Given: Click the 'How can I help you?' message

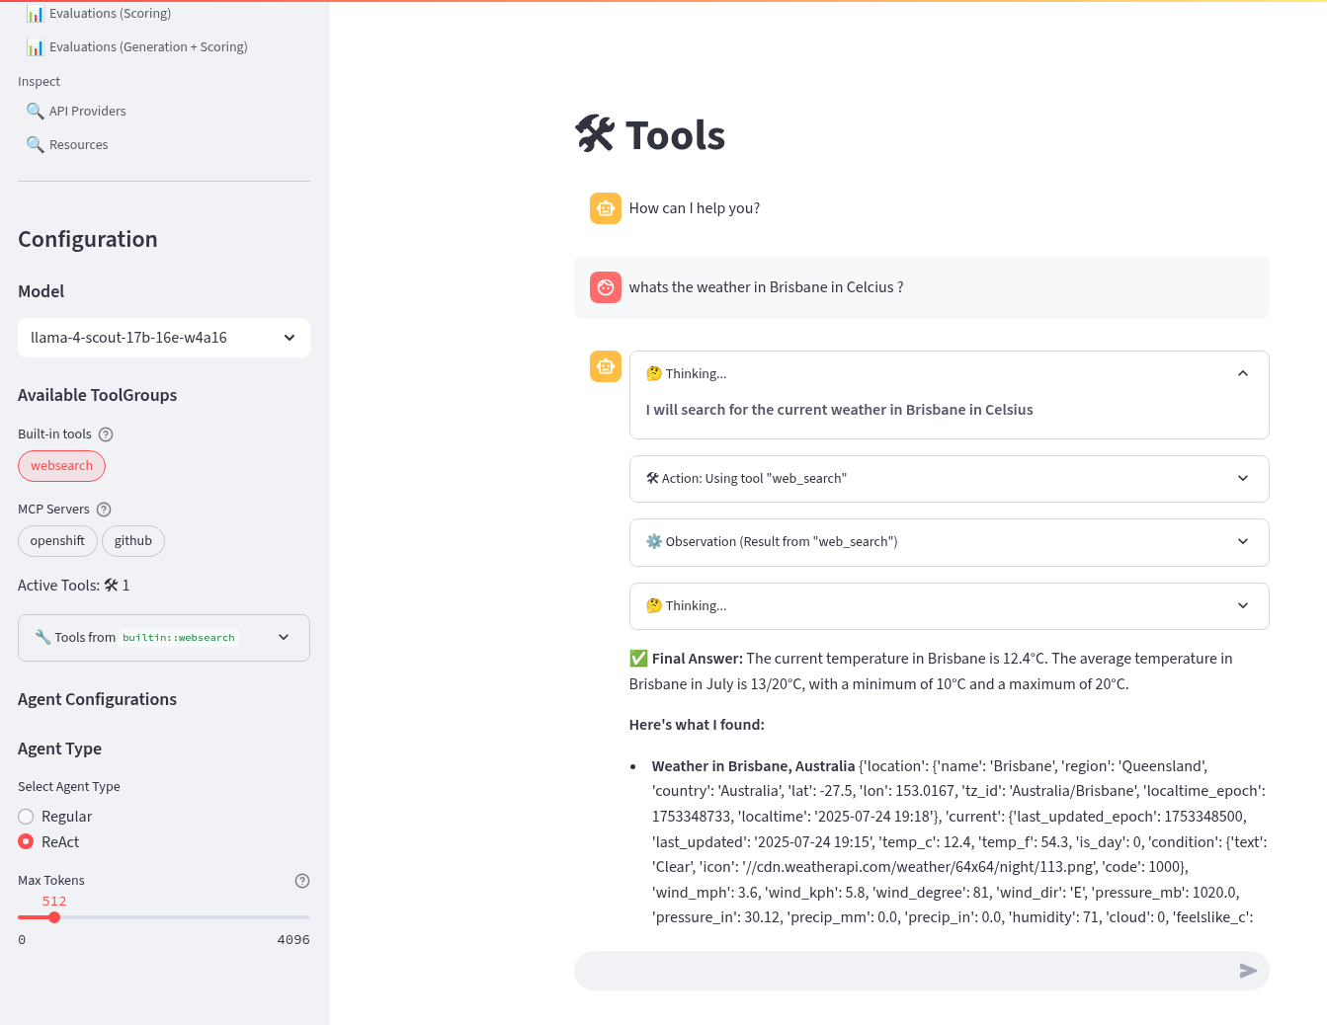Looking at the screenshot, I should (x=695, y=208).
